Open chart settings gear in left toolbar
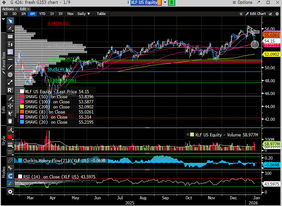 pos(10,192)
